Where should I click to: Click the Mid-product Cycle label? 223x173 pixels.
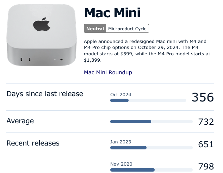[x=127, y=29]
